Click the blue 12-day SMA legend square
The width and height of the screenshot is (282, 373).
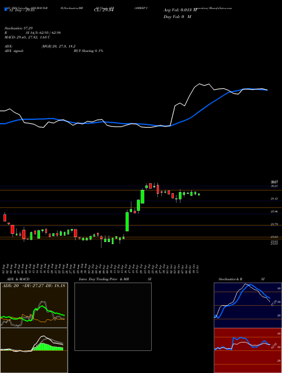pyautogui.click(x=6, y=9)
